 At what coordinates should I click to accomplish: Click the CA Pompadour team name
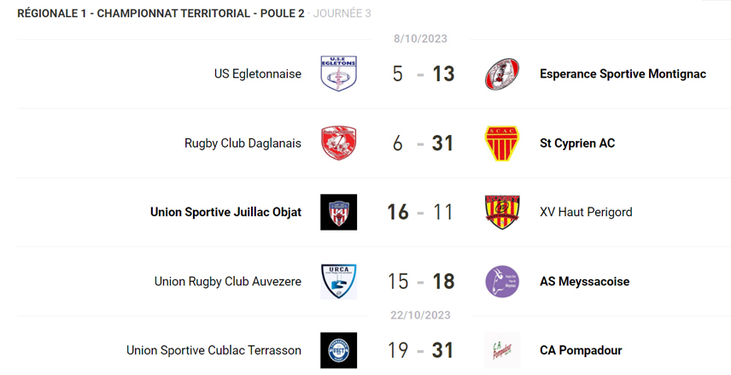581,350
